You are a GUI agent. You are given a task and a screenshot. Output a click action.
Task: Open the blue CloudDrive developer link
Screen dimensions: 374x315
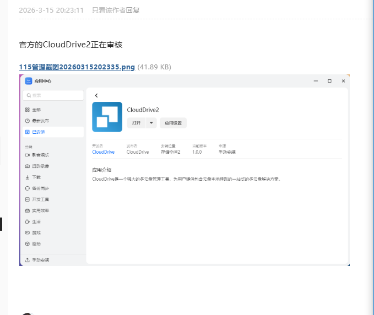coord(104,152)
